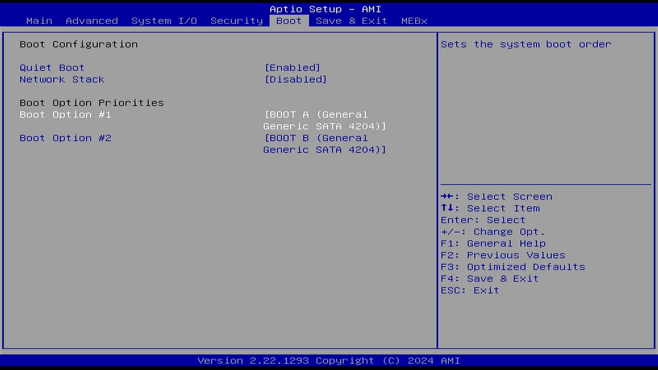Open Boot Option #1 BOOT A dropdown

tap(324, 120)
